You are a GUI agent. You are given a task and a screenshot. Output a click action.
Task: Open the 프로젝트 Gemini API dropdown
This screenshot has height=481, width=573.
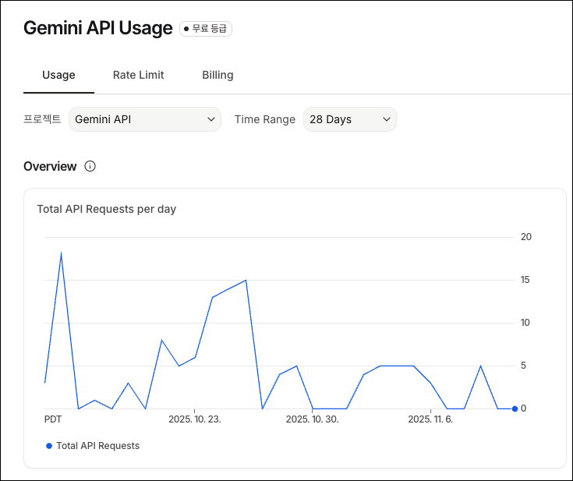coord(145,119)
